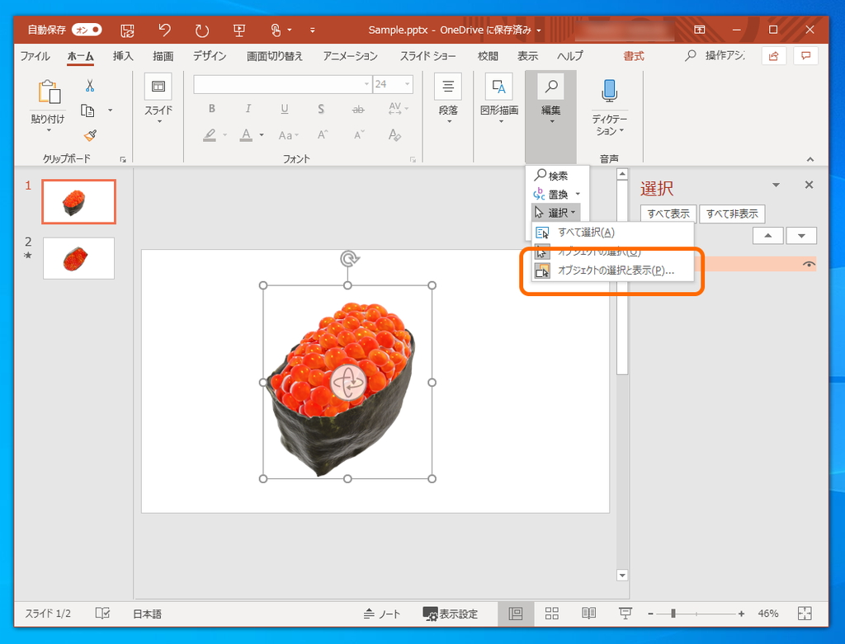Open the Comments icon in ribbon

[x=805, y=56]
